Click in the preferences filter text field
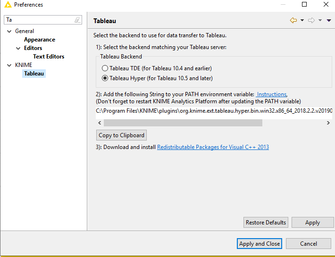This screenshot has height=257, width=335. pos(40,20)
